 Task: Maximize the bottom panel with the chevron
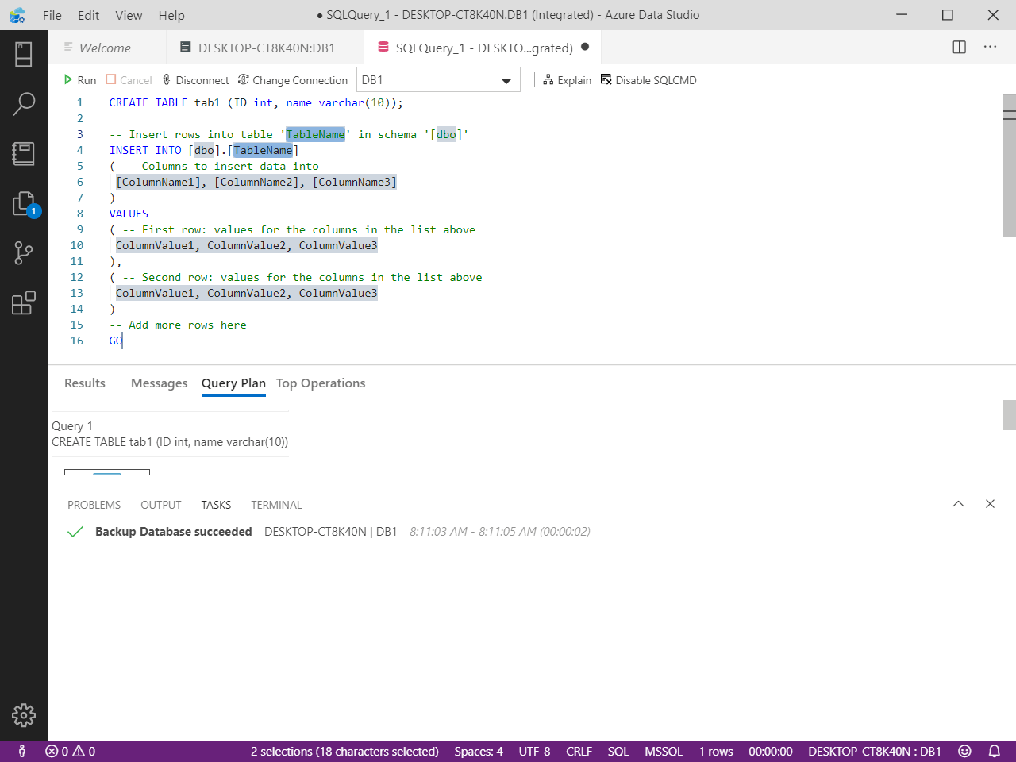click(959, 504)
